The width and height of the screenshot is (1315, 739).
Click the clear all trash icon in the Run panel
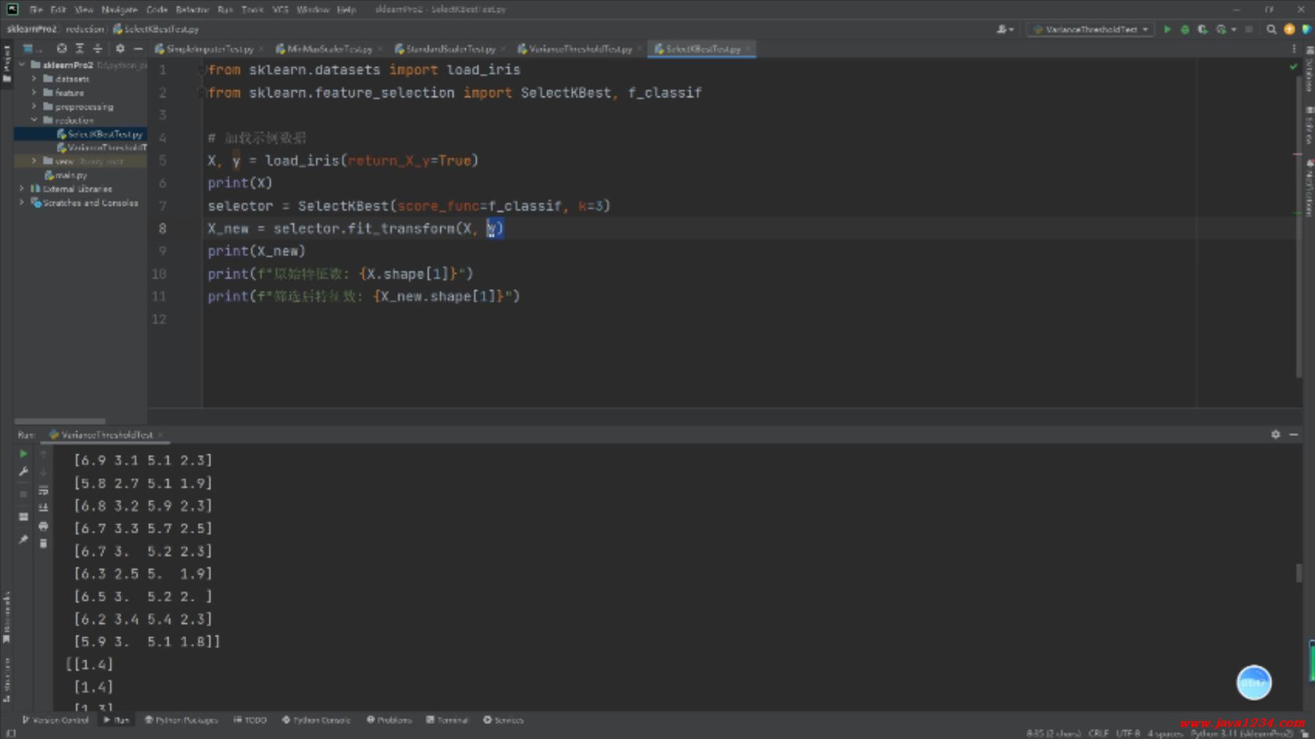(x=43, y=544)
